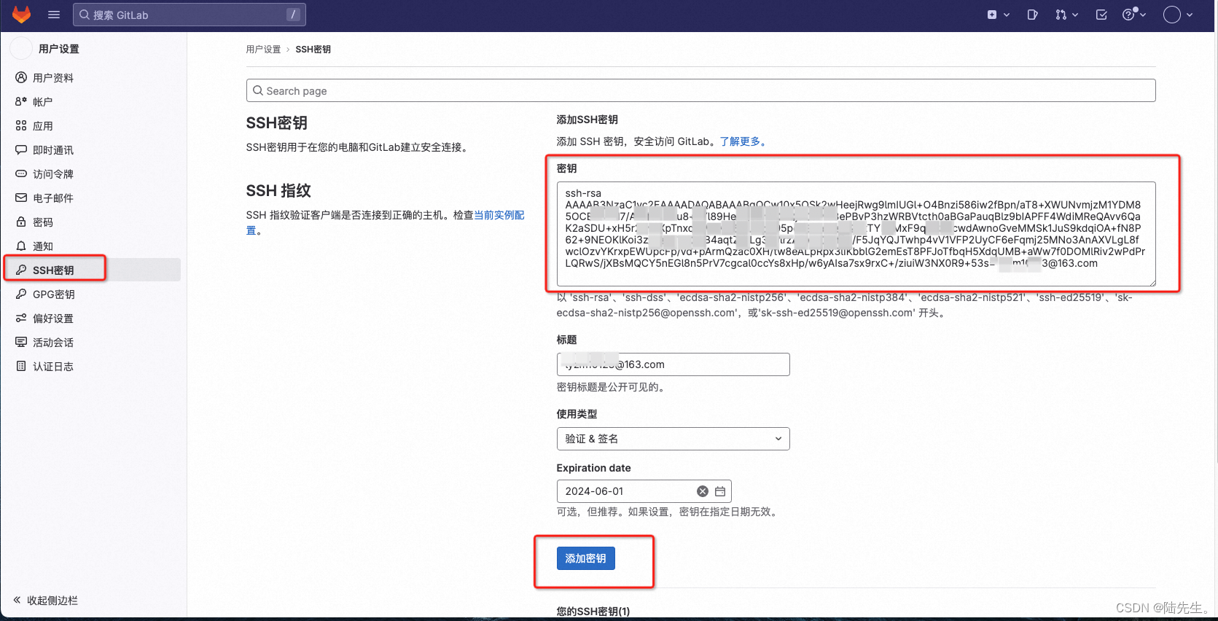
Task: Open the create new plus dropdown
Action: point(998,15)
